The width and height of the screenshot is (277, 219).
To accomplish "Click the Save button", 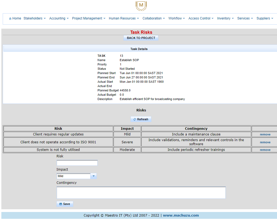I will pyautogui.click(x=65, y=204).
